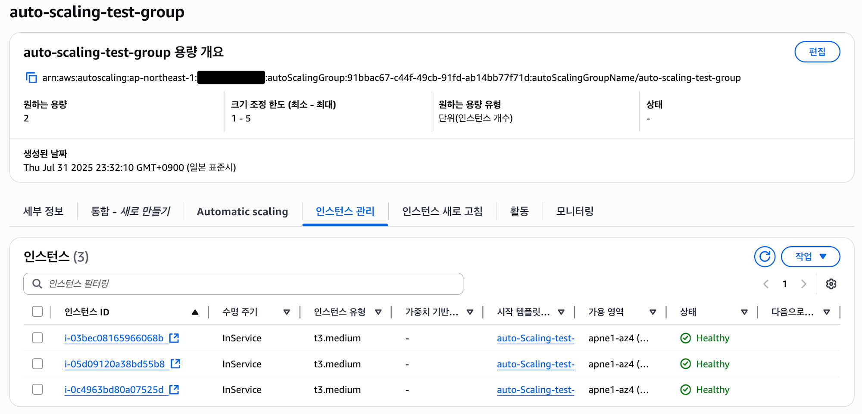Screen dimensions: 862x414
Task: Open launch template link in first instance row
Action: pos(535,338)
